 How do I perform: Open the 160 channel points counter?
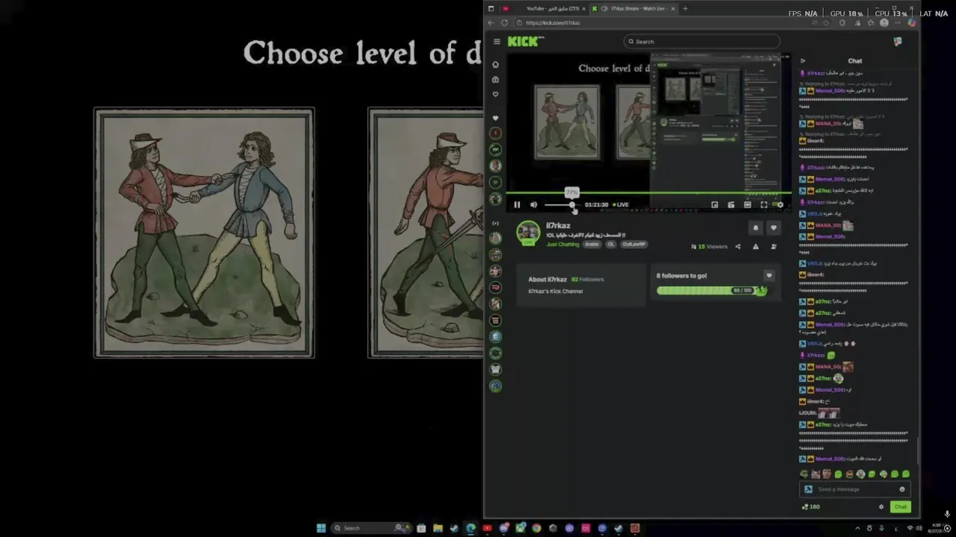point(810,507)
